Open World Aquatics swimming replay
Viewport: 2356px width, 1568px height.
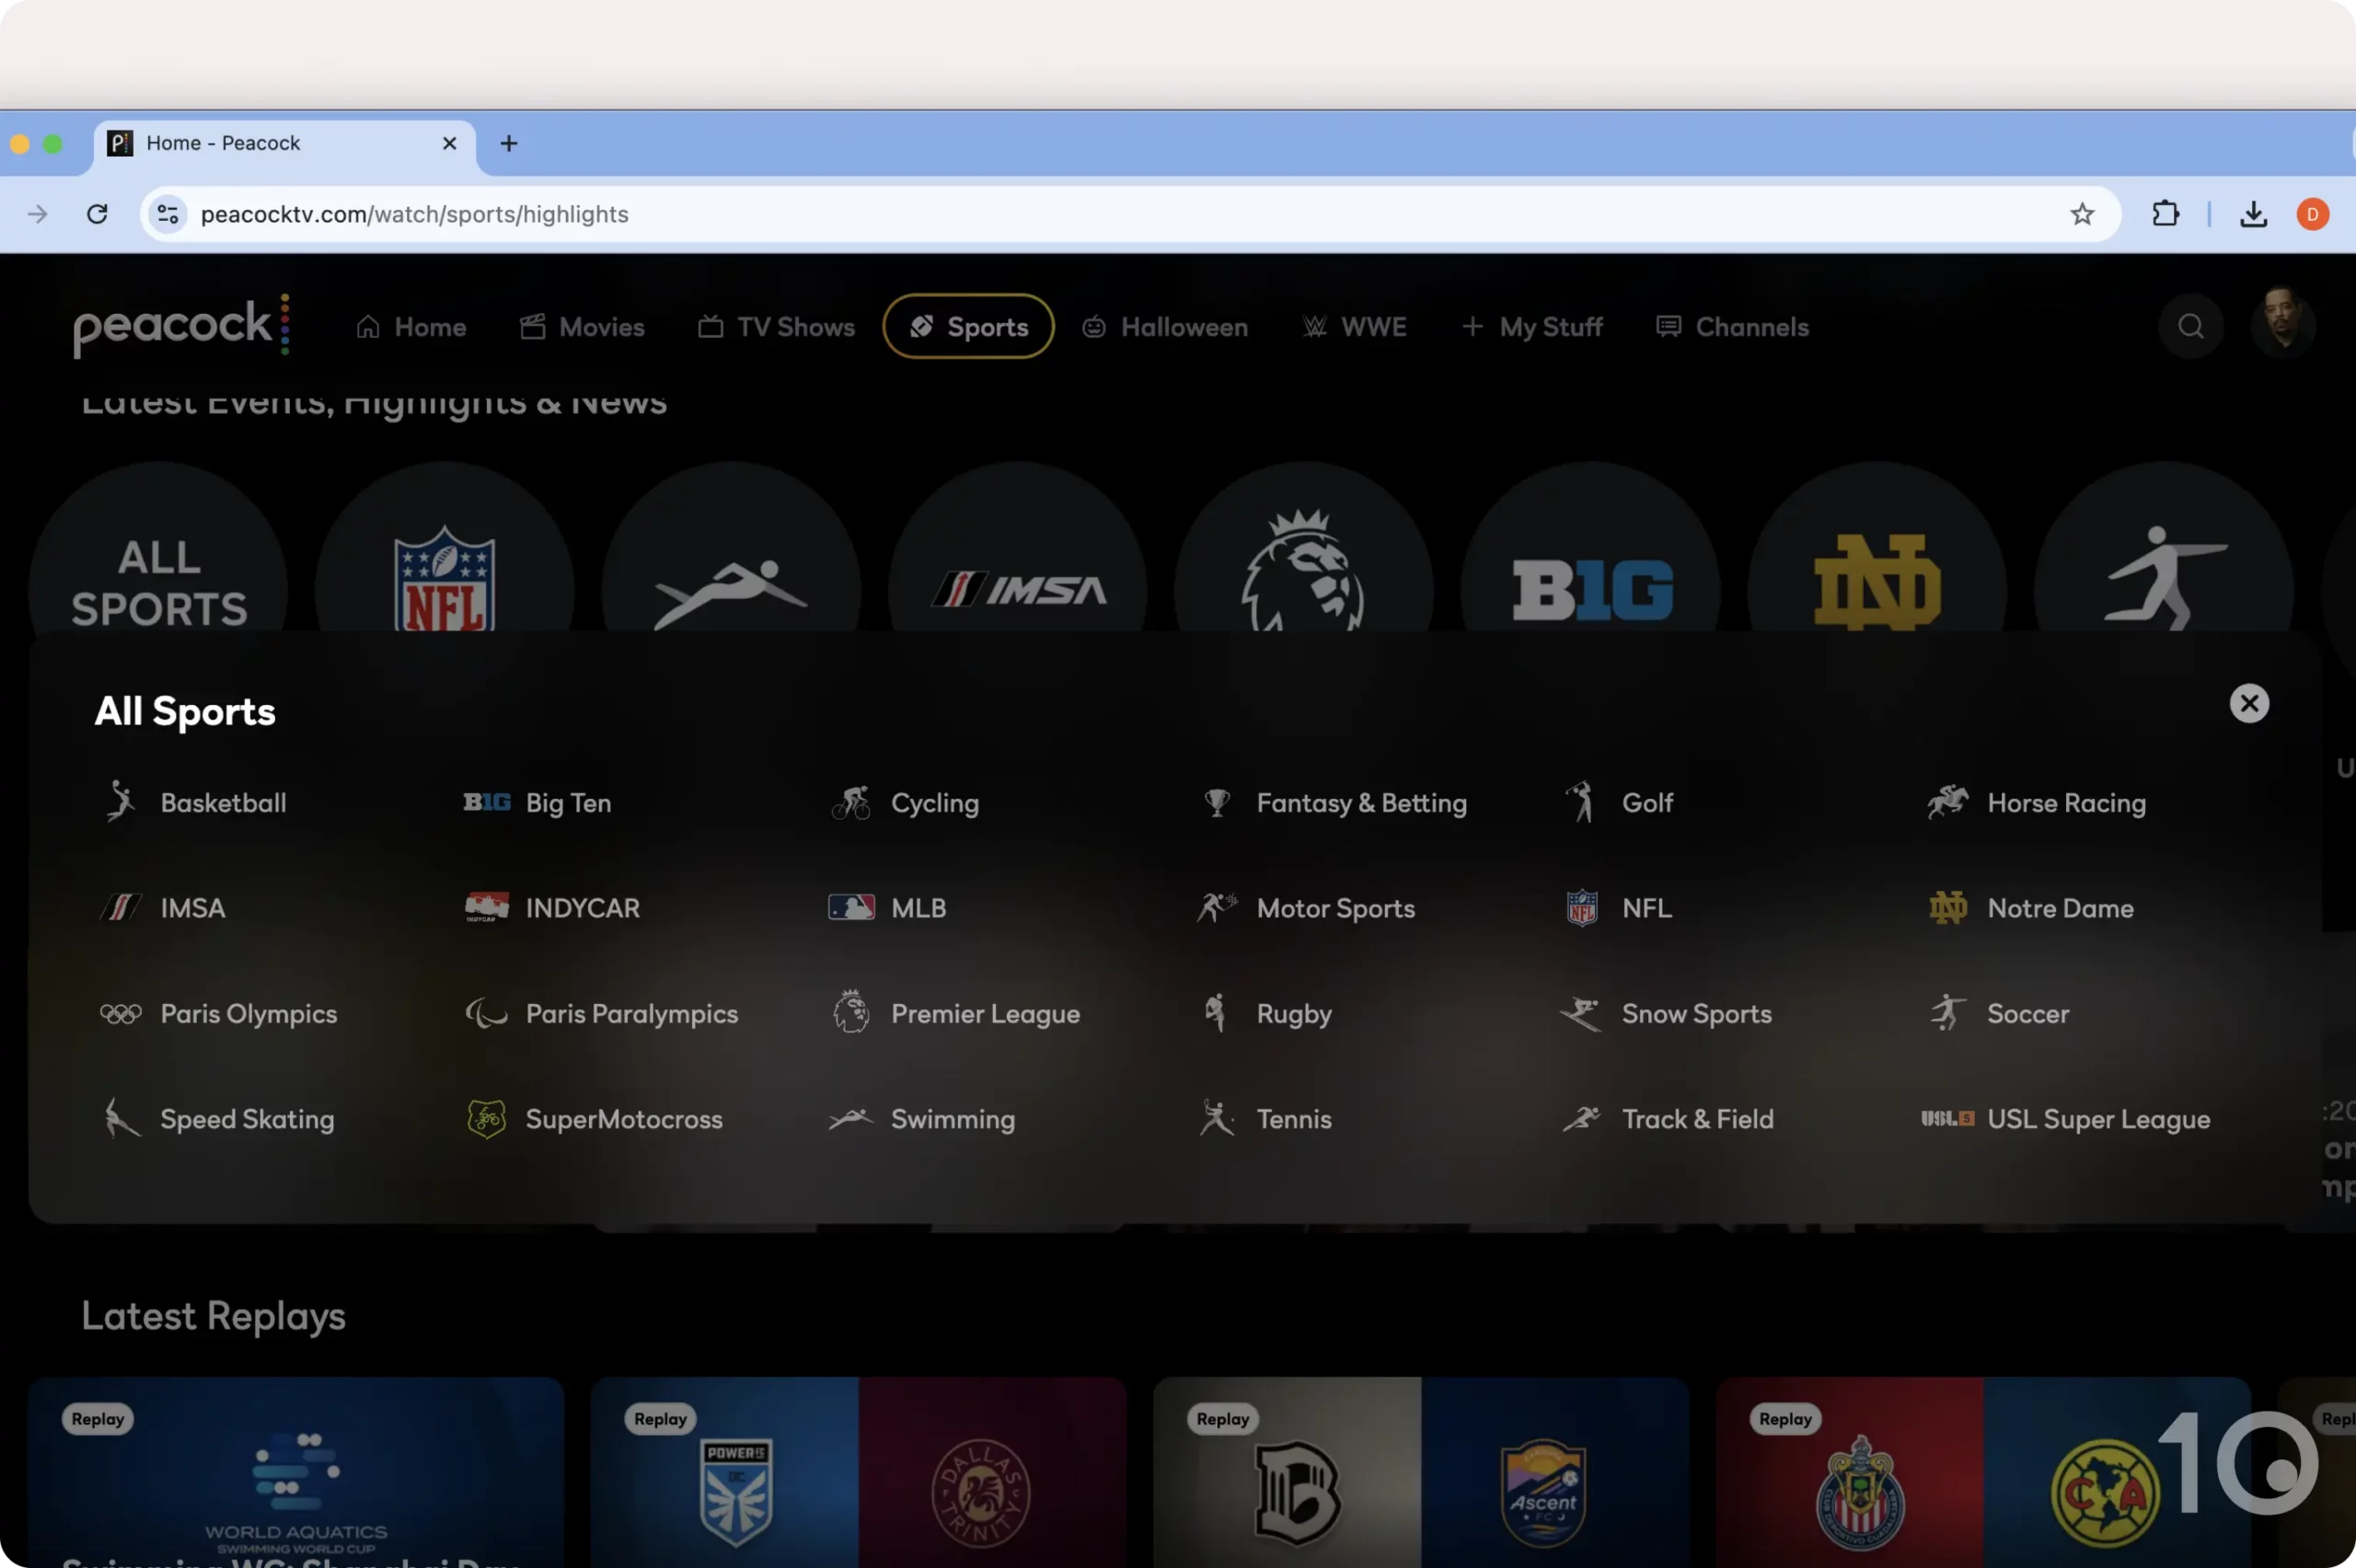296,1472
